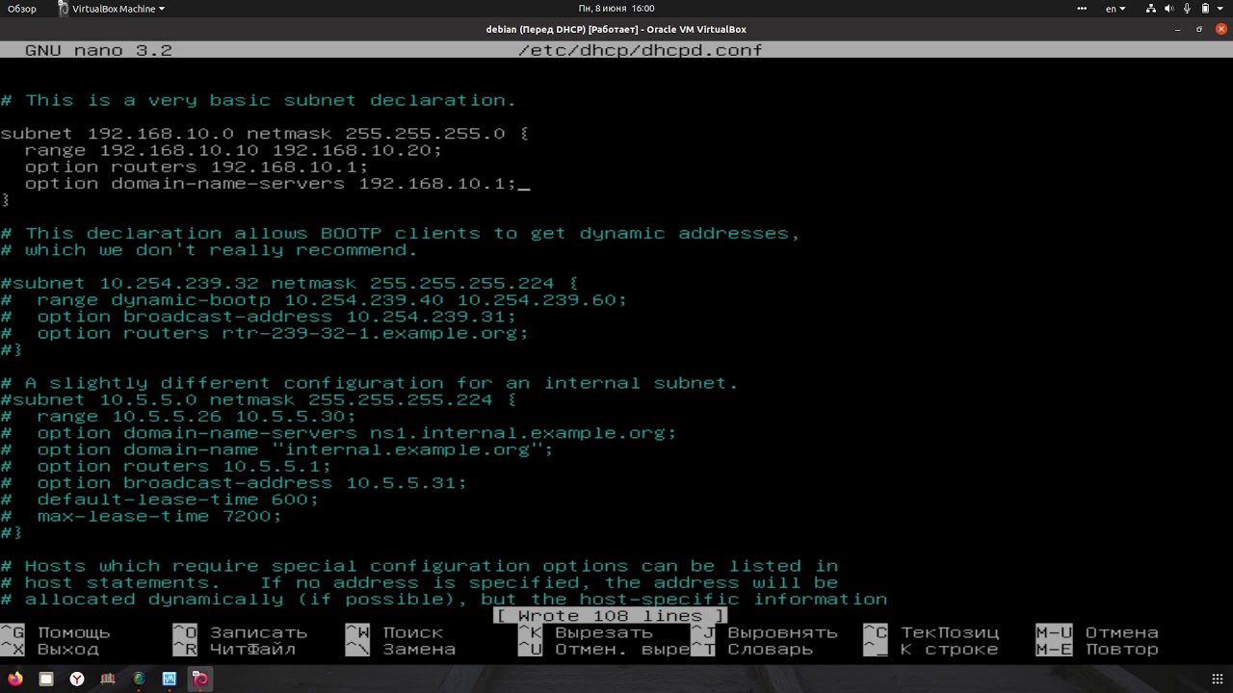Viewport: 1233px width, 693px height.
Task: Click the ^\ Замена shortcut label
Action: [x=401, y=650]
